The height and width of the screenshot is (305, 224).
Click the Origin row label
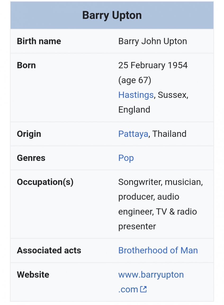click(x=29, y=134)
